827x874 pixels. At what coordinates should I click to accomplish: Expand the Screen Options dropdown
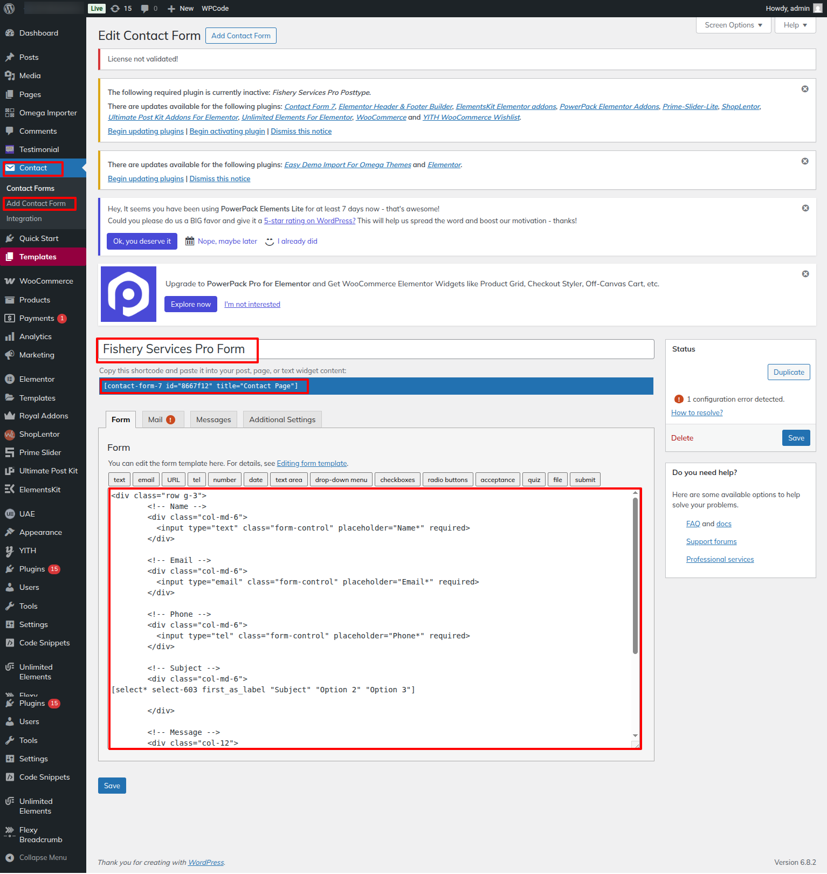(733, 25)
